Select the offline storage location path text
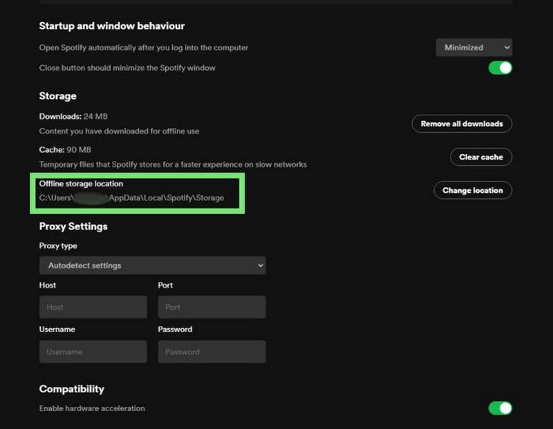The image size is (553, 429). point(131,198)
